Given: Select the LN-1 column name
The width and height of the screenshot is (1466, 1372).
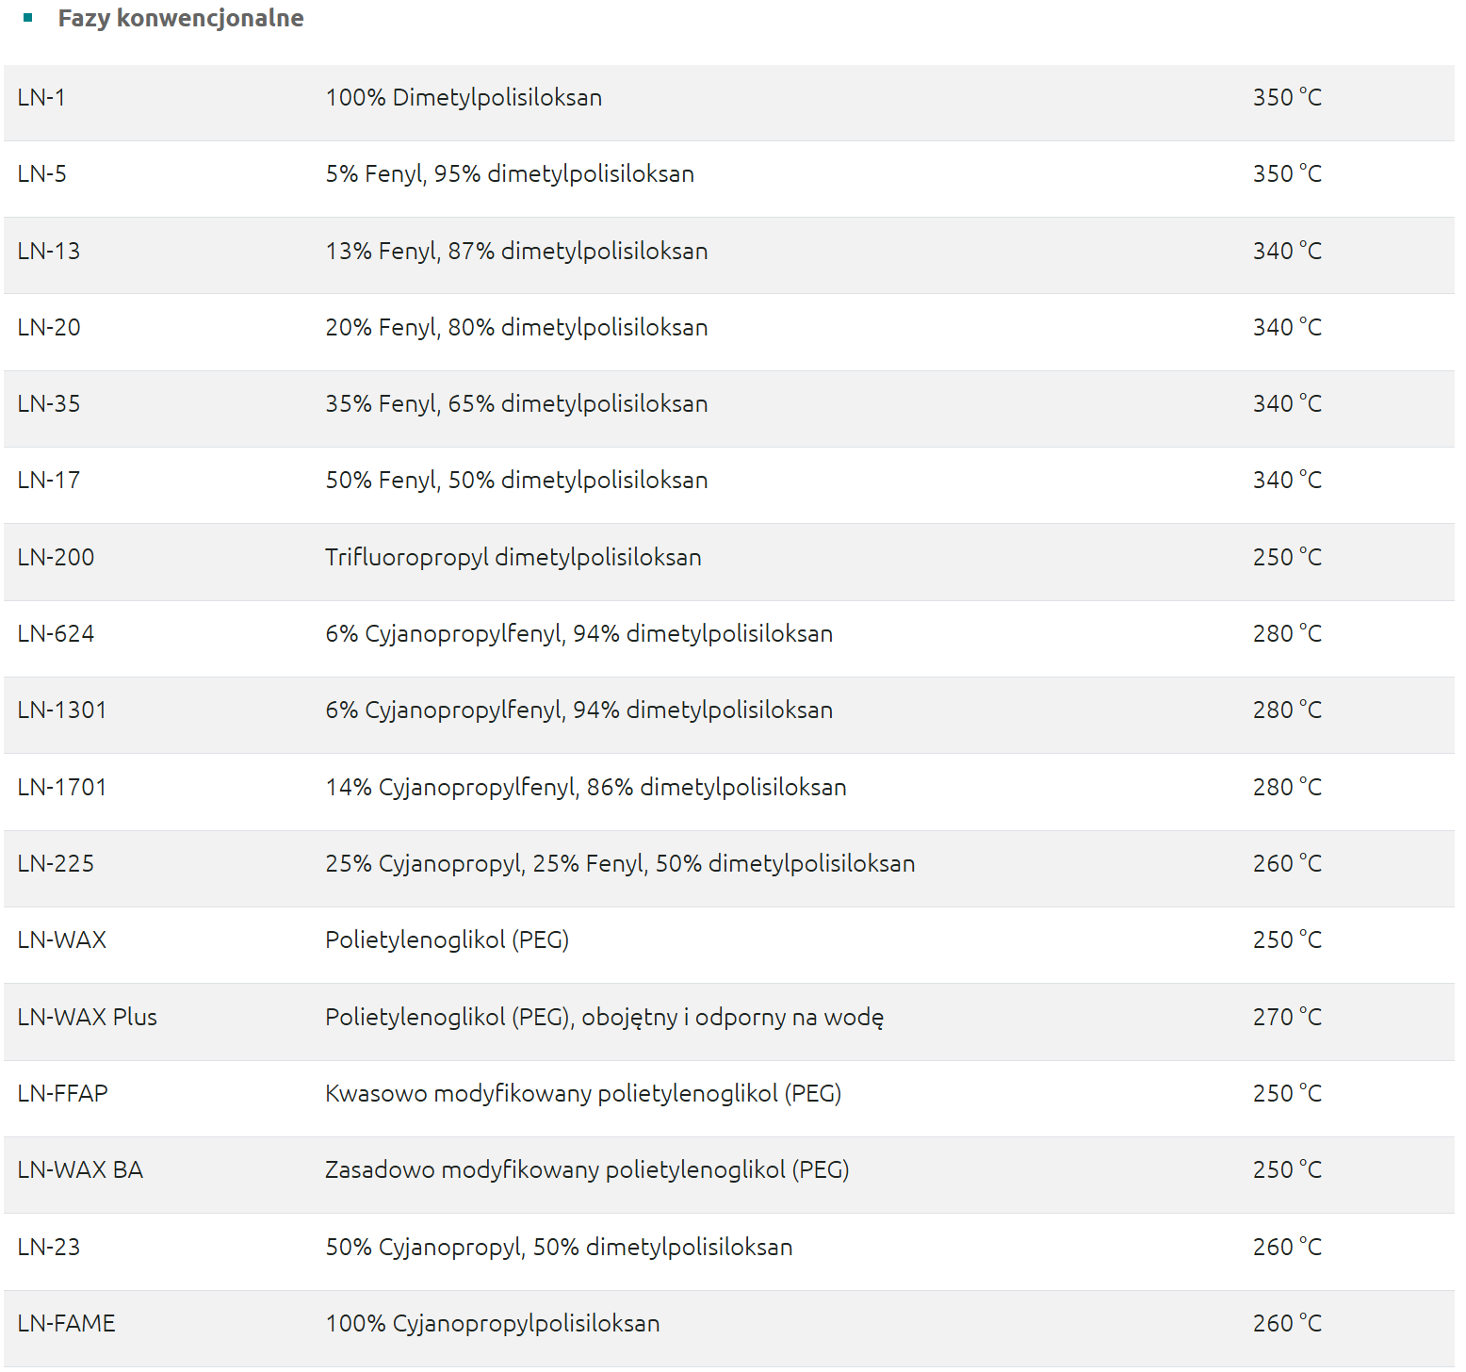Looking at the screenshot, I should tap(41, 97).
